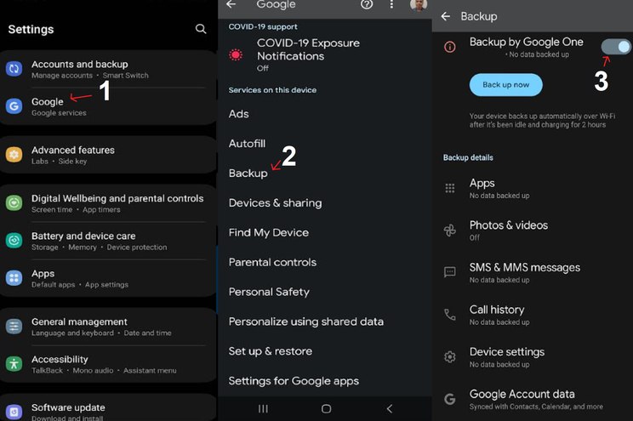This screenshot has height=421, width=633.
Task: Tap the Digital Wellbeing green icon
Action: pyautogui.click(x=14, y=203)
